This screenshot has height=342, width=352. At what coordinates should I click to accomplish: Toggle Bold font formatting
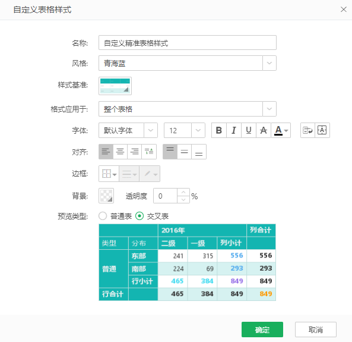point(219,130)
